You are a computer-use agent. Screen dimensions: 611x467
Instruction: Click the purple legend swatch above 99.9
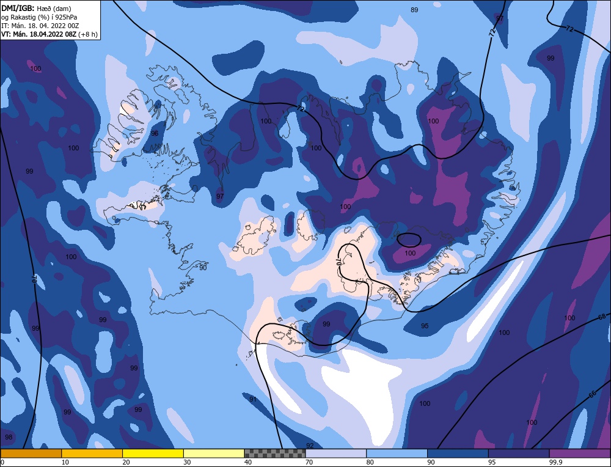[580, 453]
